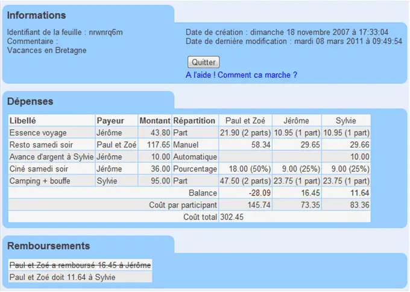Click the 145.74 cost per participant

coord(245,205)
